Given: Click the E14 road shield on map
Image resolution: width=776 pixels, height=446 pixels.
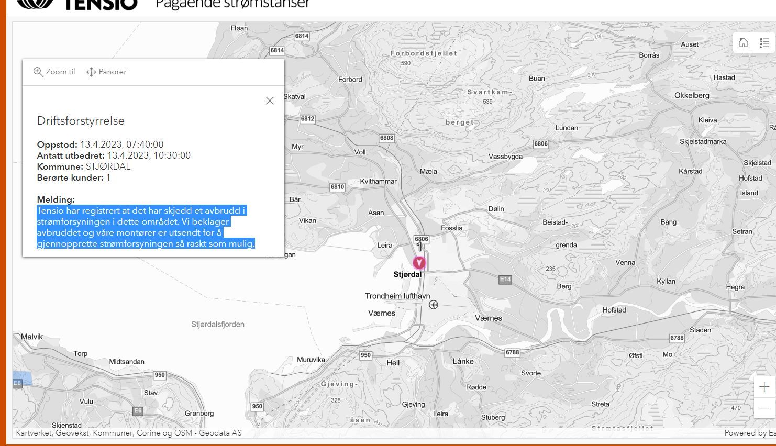Looking at the screenshot, I should click(505, 280).
